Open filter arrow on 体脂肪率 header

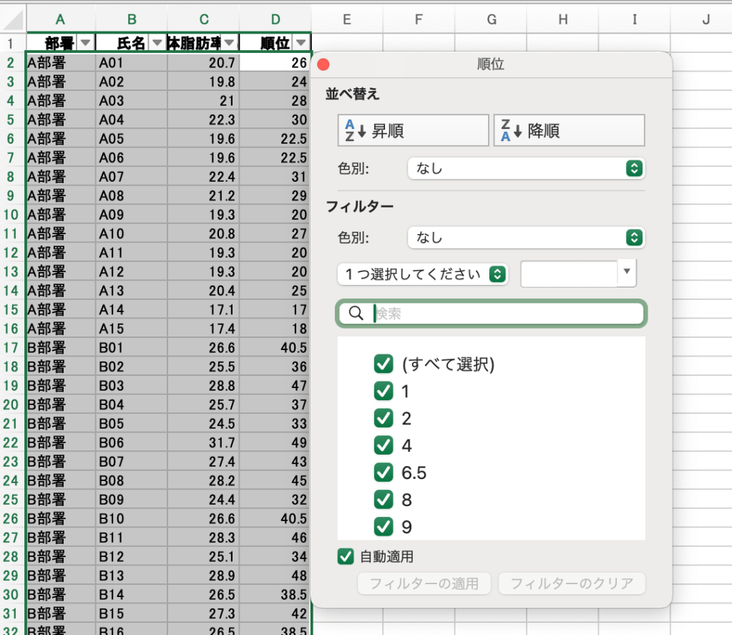point(229,43)
